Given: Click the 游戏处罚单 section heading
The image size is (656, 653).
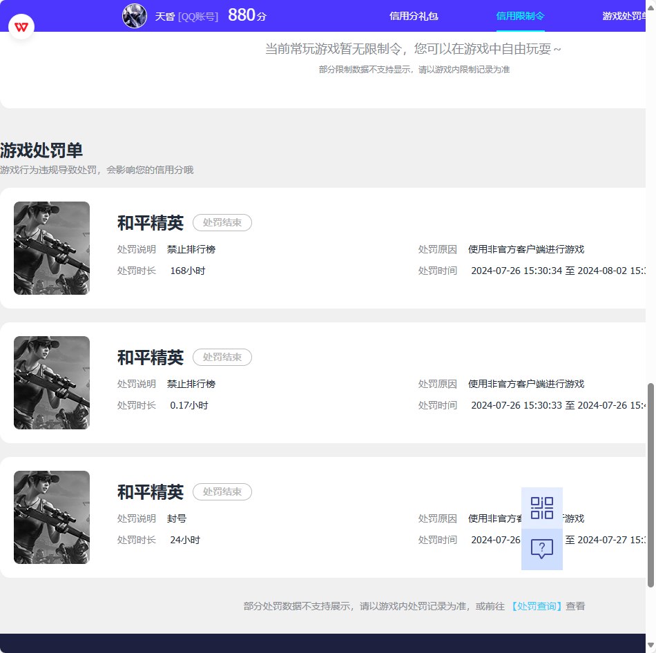Looking at the screenshot, I should pyautogui.click(x=41, y=150).
